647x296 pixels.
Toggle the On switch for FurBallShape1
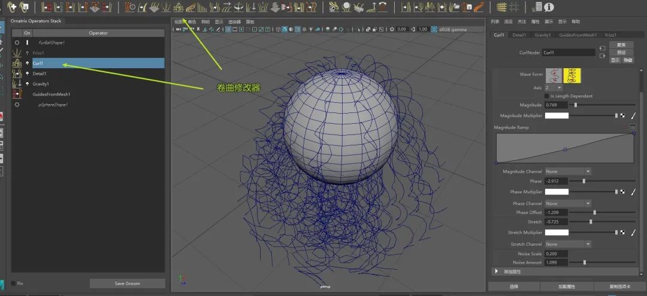click(x=27, y=42)
